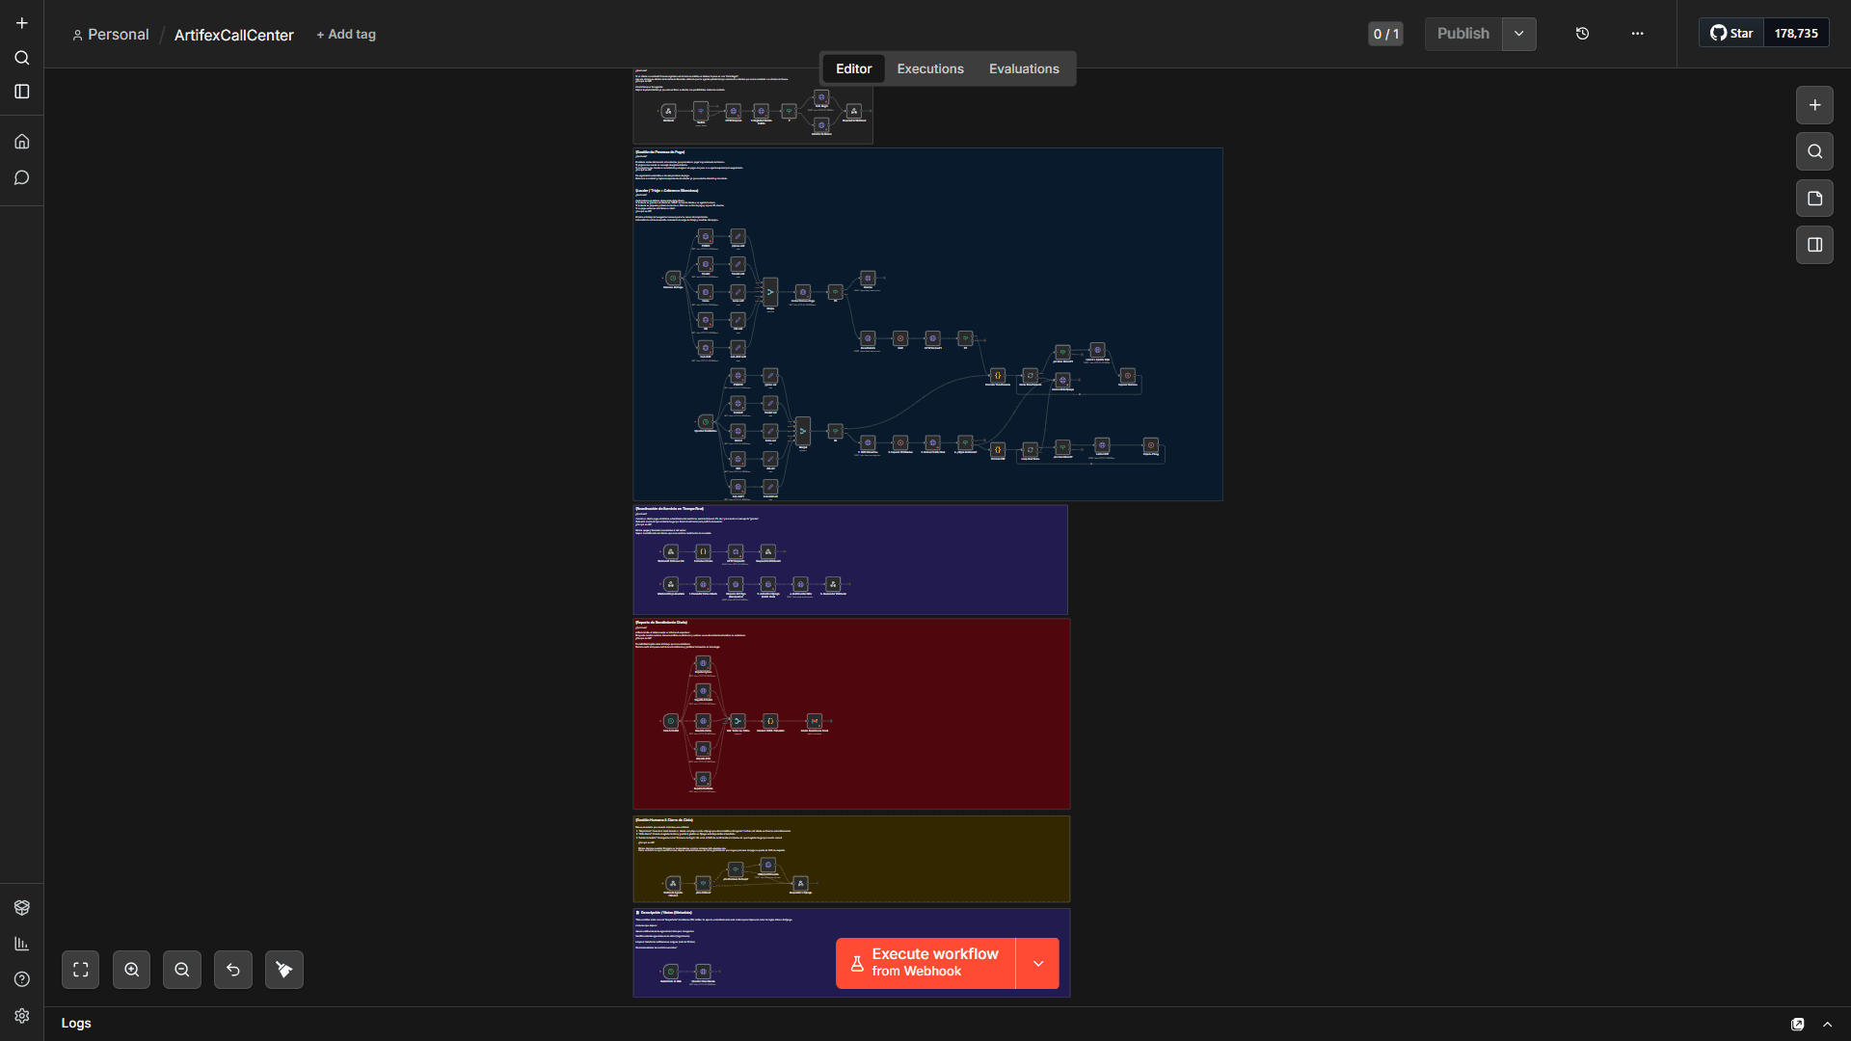Expand the execute workflow options
This screenshot has height=1041, width=1851.
click(1038, 963)
